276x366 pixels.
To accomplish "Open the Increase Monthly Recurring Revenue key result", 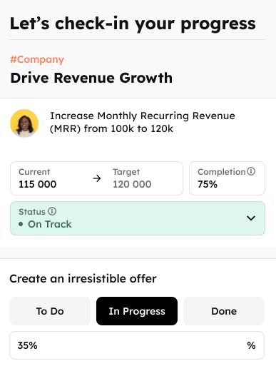I will click(x=143, y=122).
